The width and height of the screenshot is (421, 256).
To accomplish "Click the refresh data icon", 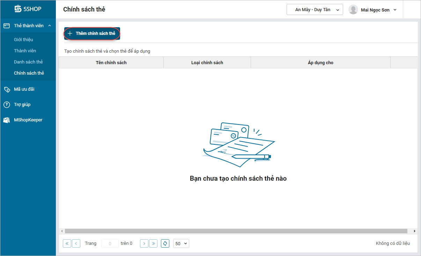I will coord(165,243).
